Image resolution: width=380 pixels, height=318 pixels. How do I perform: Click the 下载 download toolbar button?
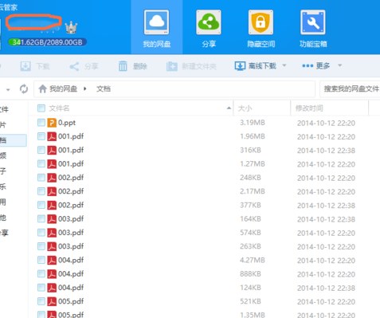pos(35,66)
